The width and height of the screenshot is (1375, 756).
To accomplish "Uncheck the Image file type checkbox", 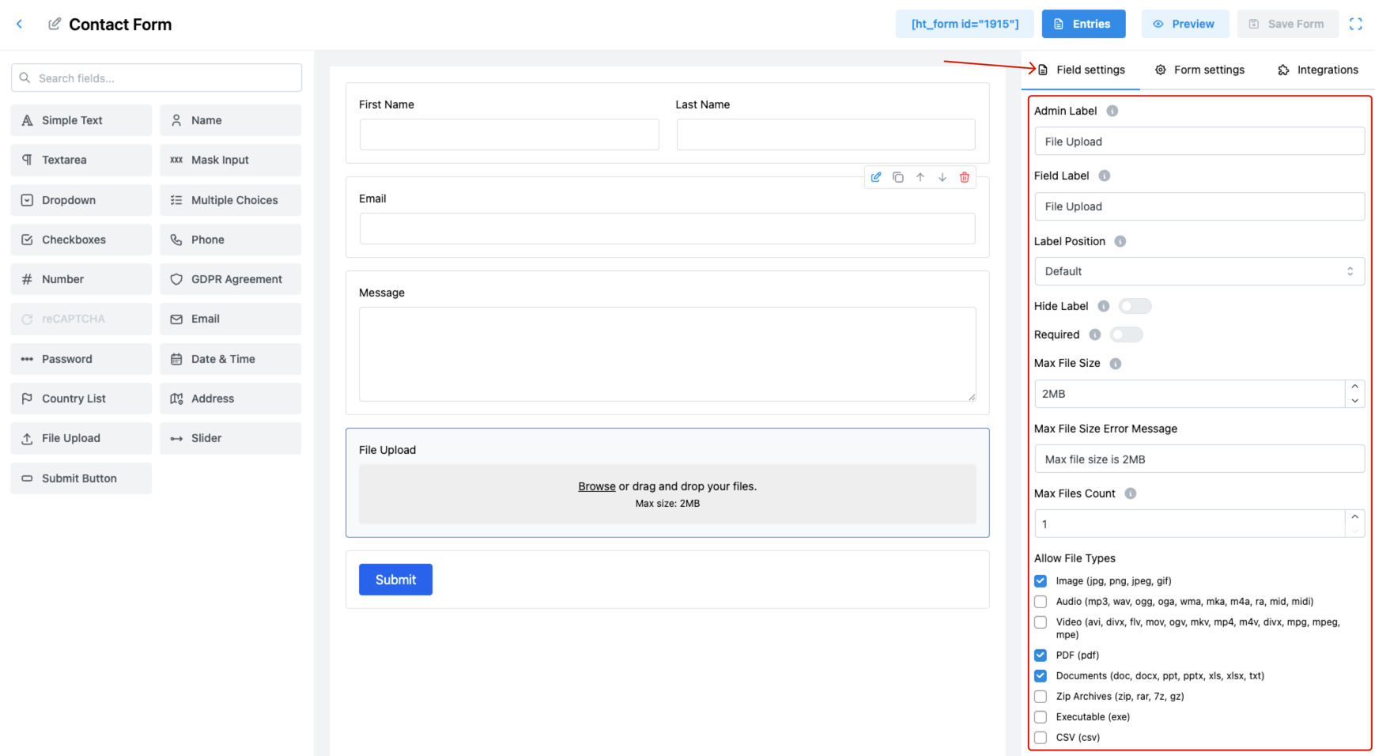I will pos(1041,581).
